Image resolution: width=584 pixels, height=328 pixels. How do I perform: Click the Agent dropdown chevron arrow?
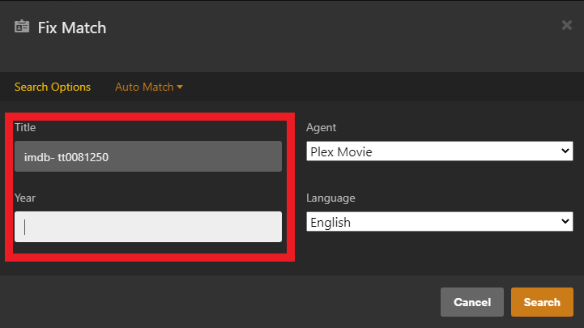click(565, 151)
